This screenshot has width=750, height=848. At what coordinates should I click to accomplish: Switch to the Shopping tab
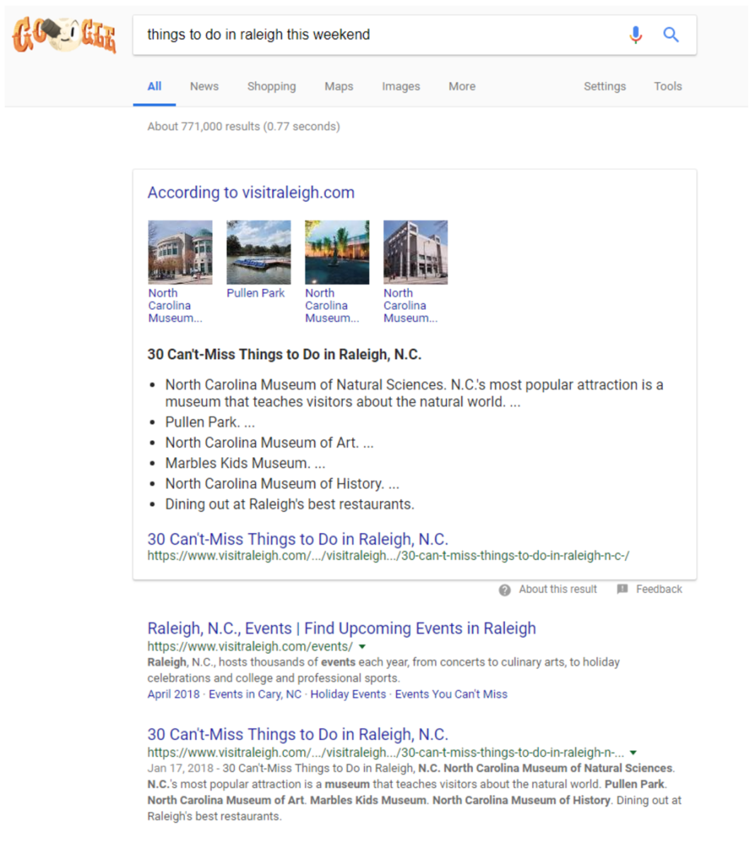coord(271,86)
